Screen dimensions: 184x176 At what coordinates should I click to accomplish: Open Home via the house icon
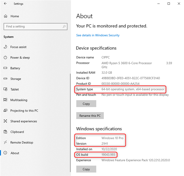pyautogui.click(x=5, y=16)
